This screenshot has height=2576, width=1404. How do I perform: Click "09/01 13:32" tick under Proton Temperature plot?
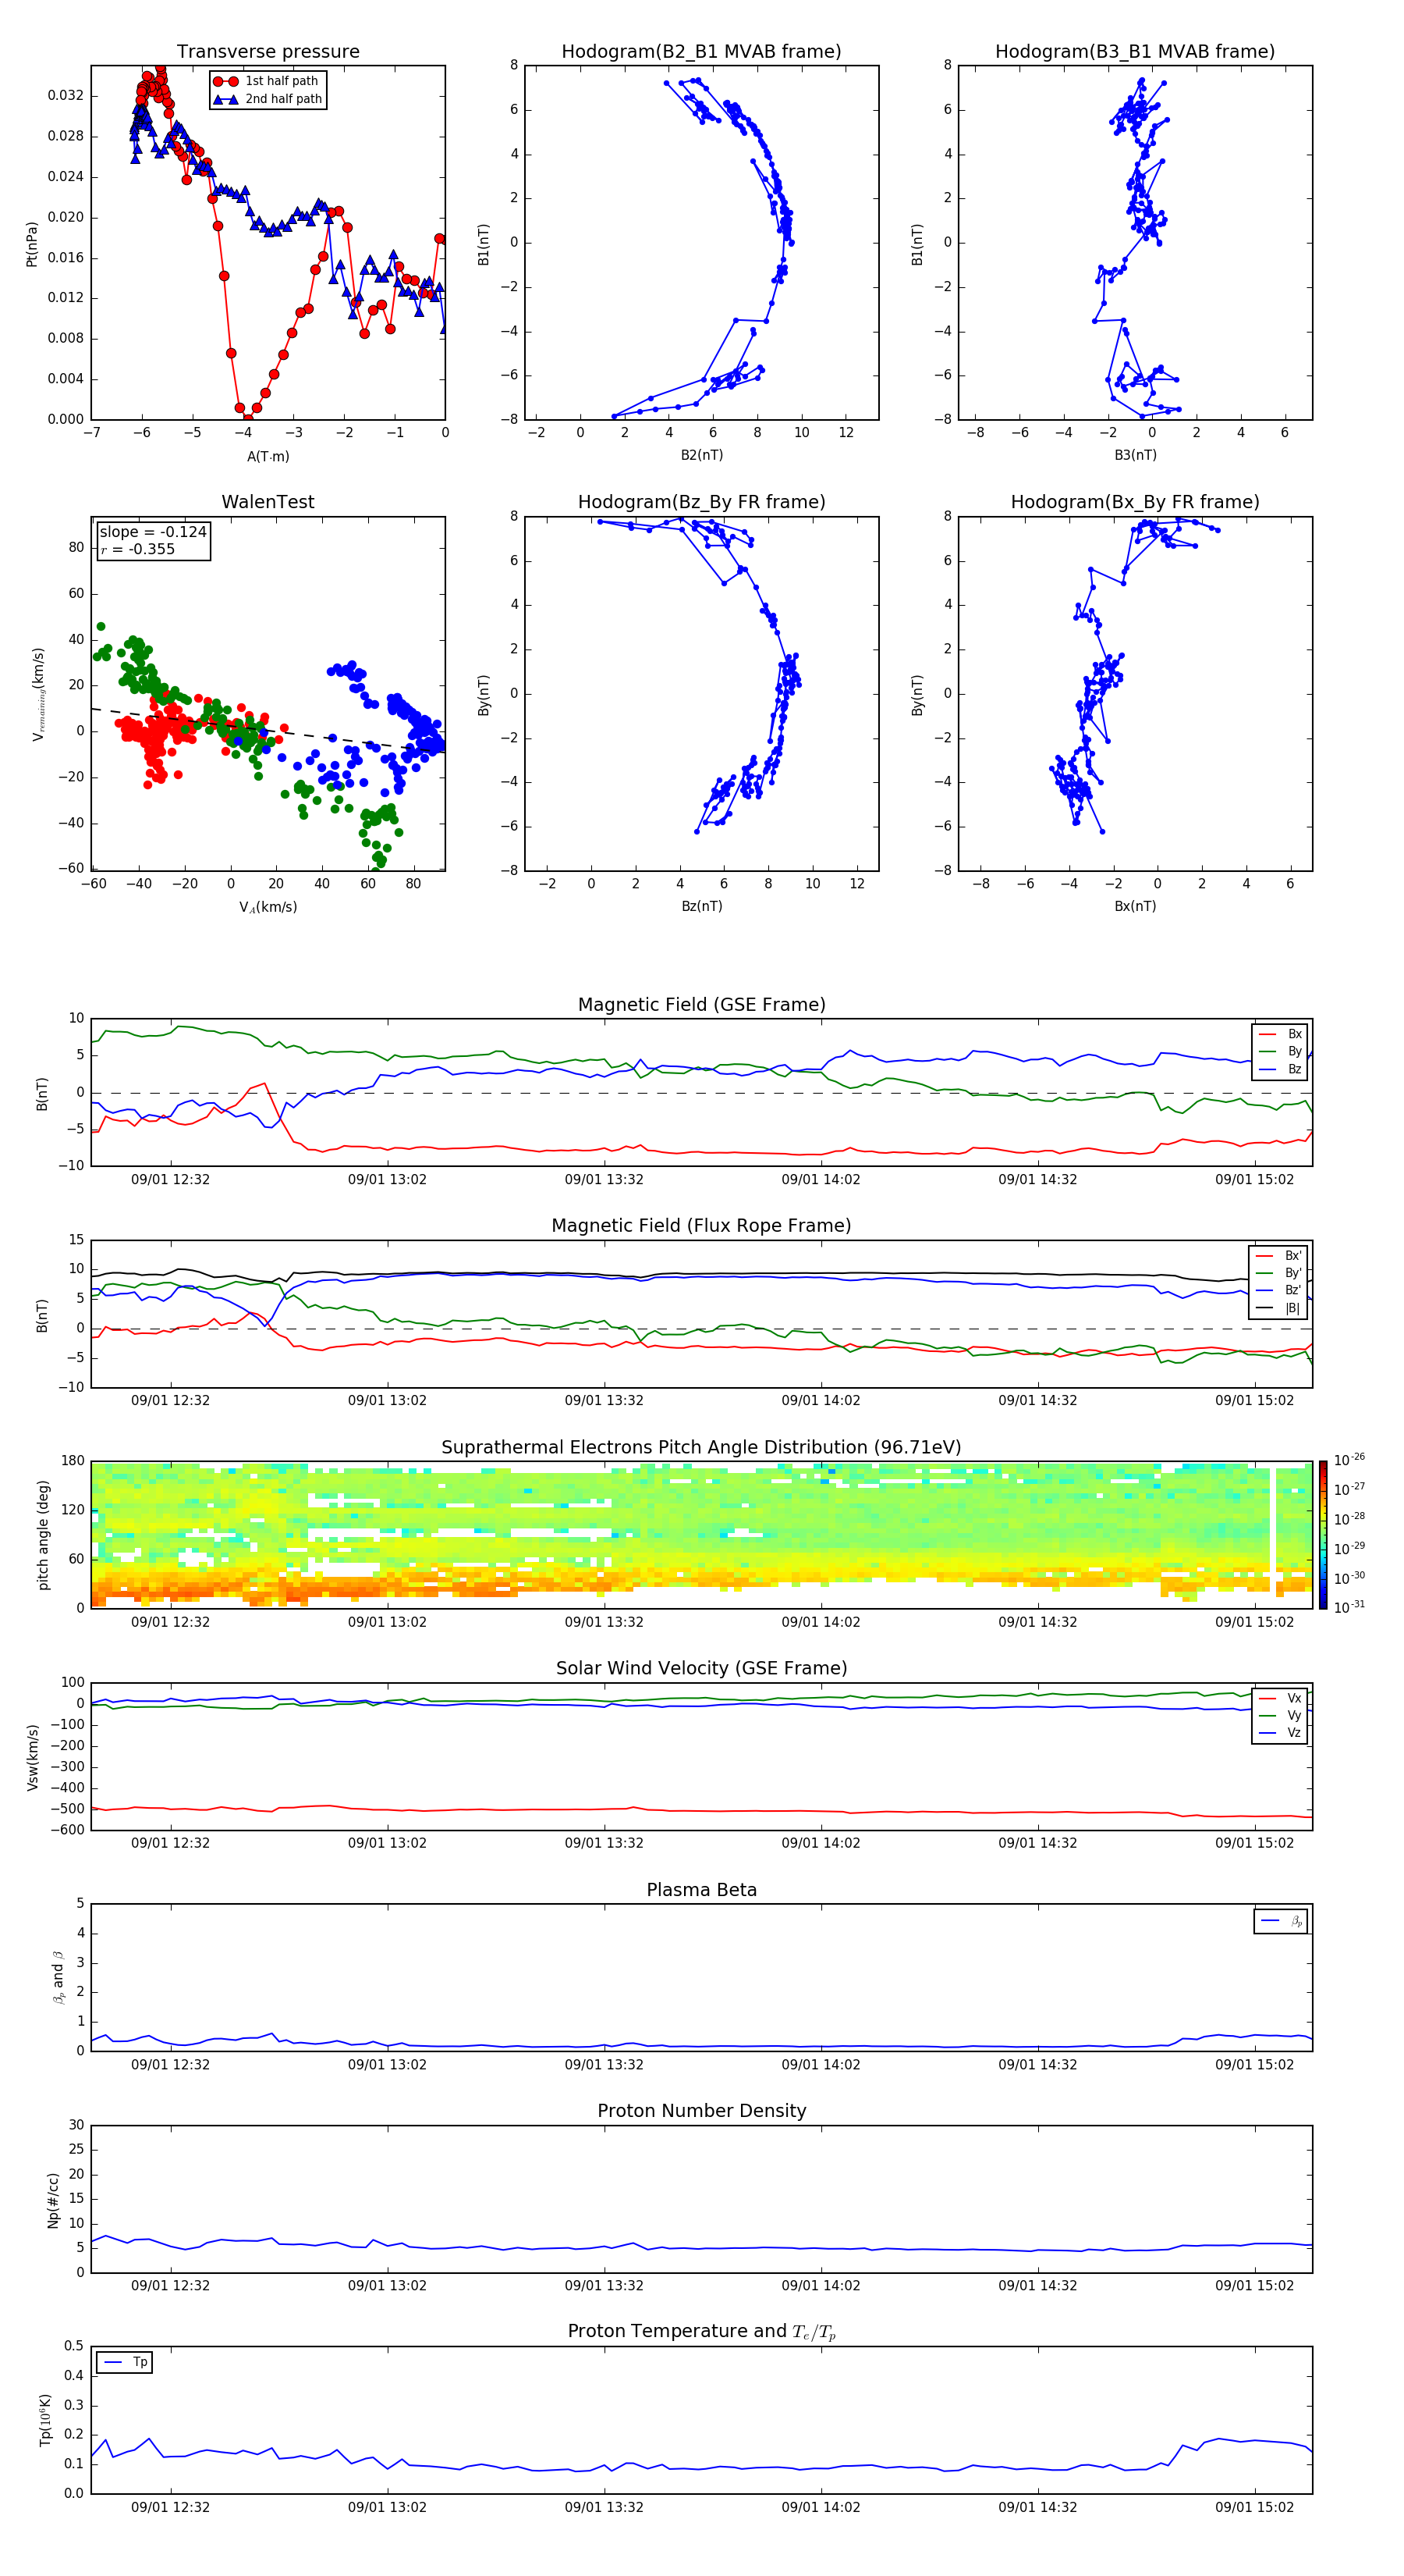[x=604, y=2508]
